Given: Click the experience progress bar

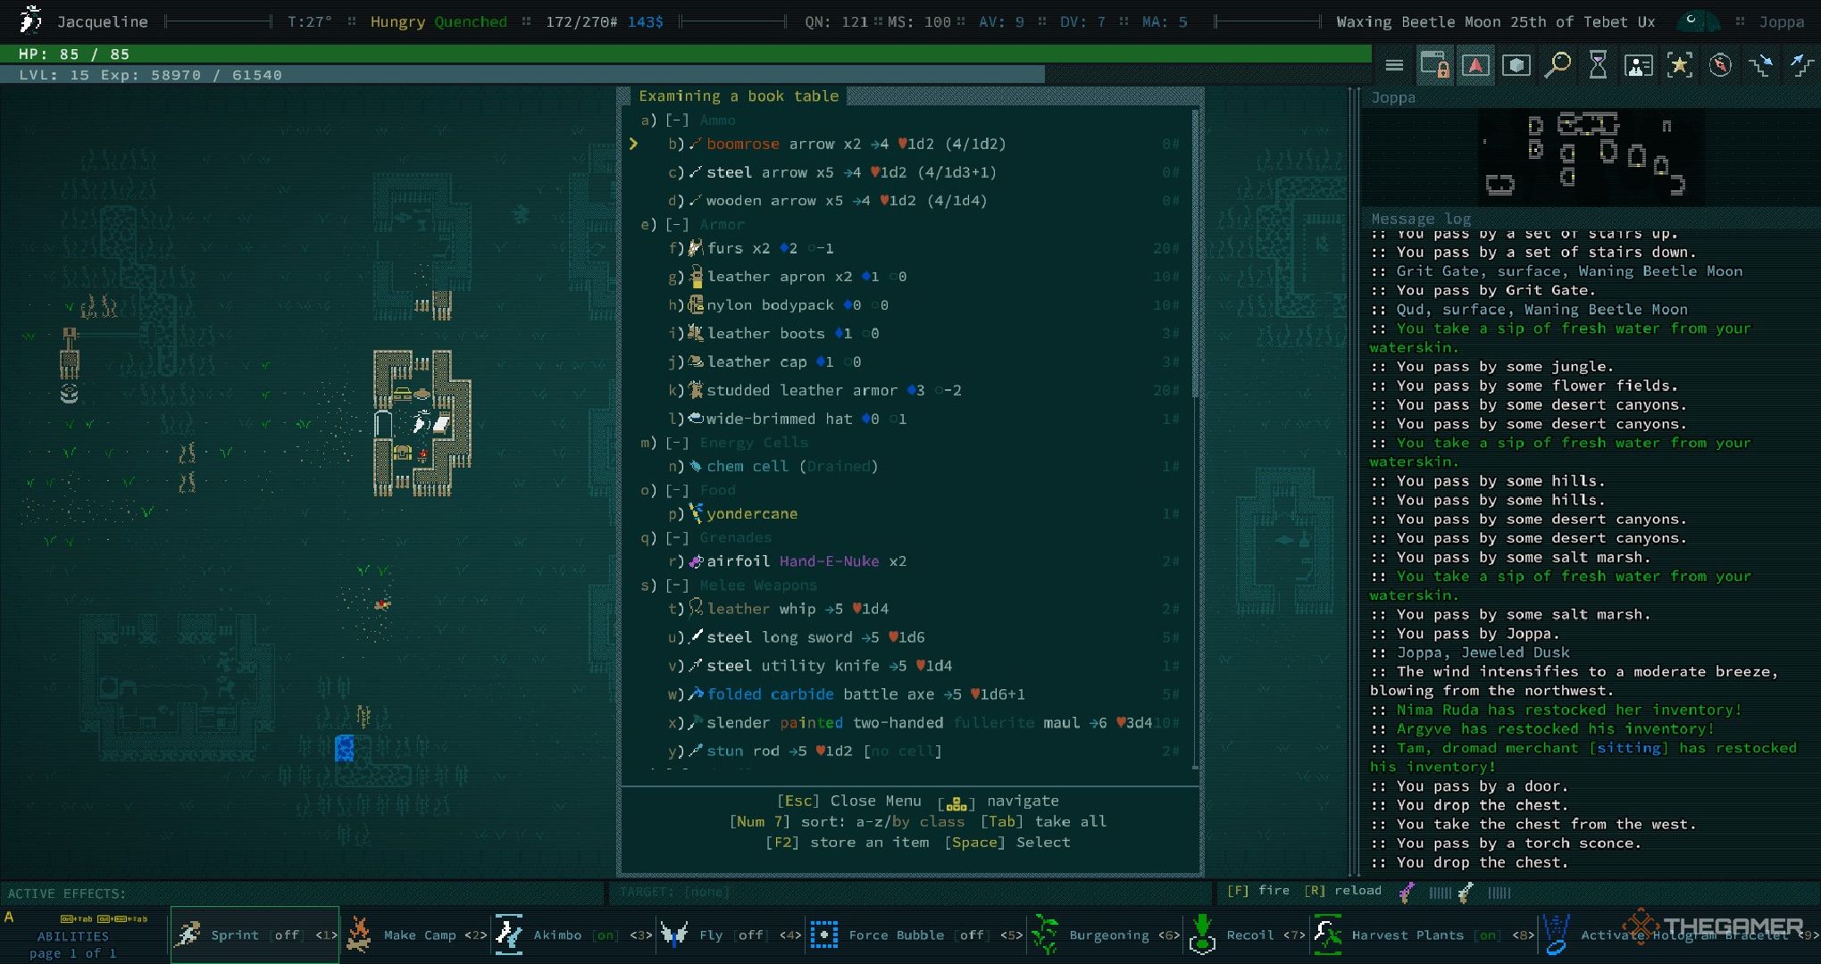Looking at the screenshot, I should [522, 74].
